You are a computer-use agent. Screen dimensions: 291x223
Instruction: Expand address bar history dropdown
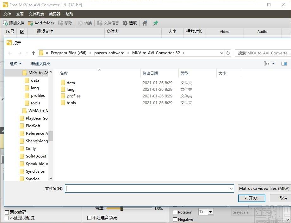(222, 53)
